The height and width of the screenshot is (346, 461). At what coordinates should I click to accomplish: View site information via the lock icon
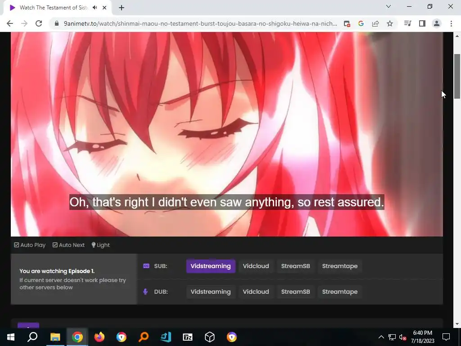click(x=57, y=23)
